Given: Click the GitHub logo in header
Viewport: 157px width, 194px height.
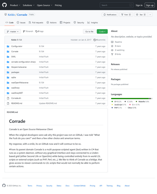Looking at the screenshot, I should click(5, 5).
